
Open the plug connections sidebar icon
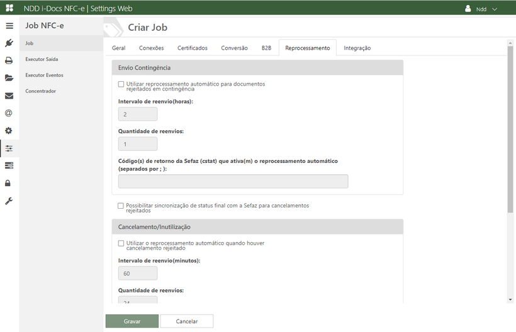(9, 43)
